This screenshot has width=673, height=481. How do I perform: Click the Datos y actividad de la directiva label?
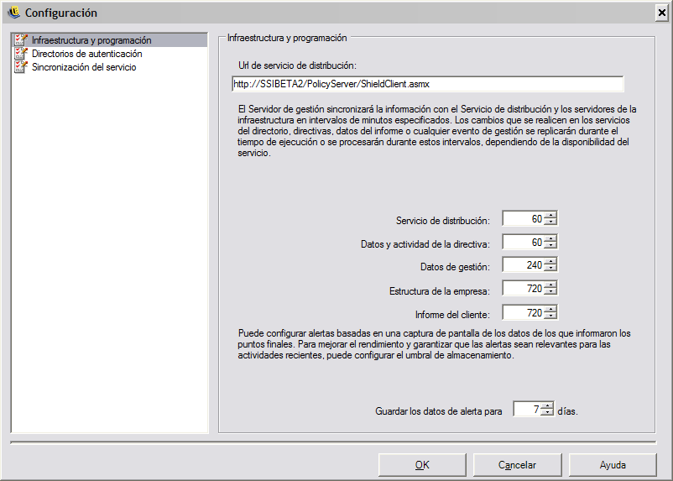(425, 244)
